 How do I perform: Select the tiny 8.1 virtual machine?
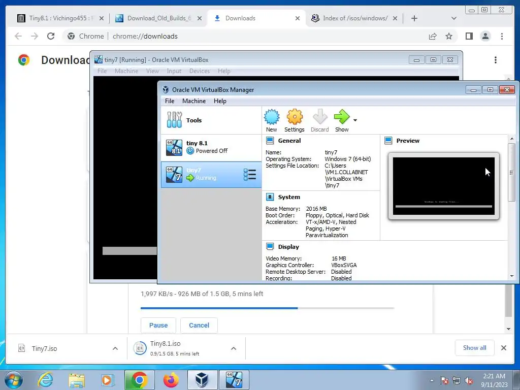pyautogui.click(x=211, y=148)
